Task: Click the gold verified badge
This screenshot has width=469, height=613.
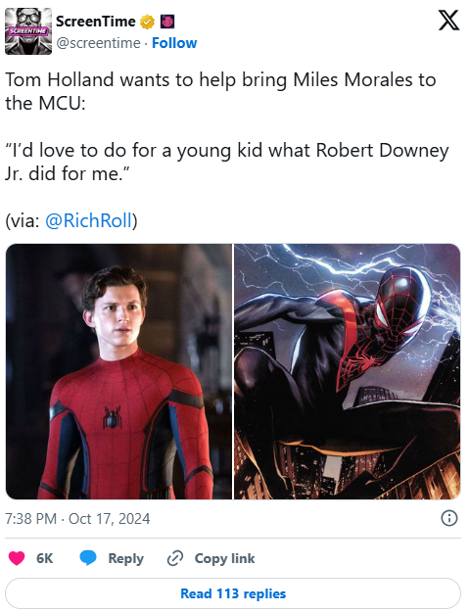Action: [x=147, y=22]
